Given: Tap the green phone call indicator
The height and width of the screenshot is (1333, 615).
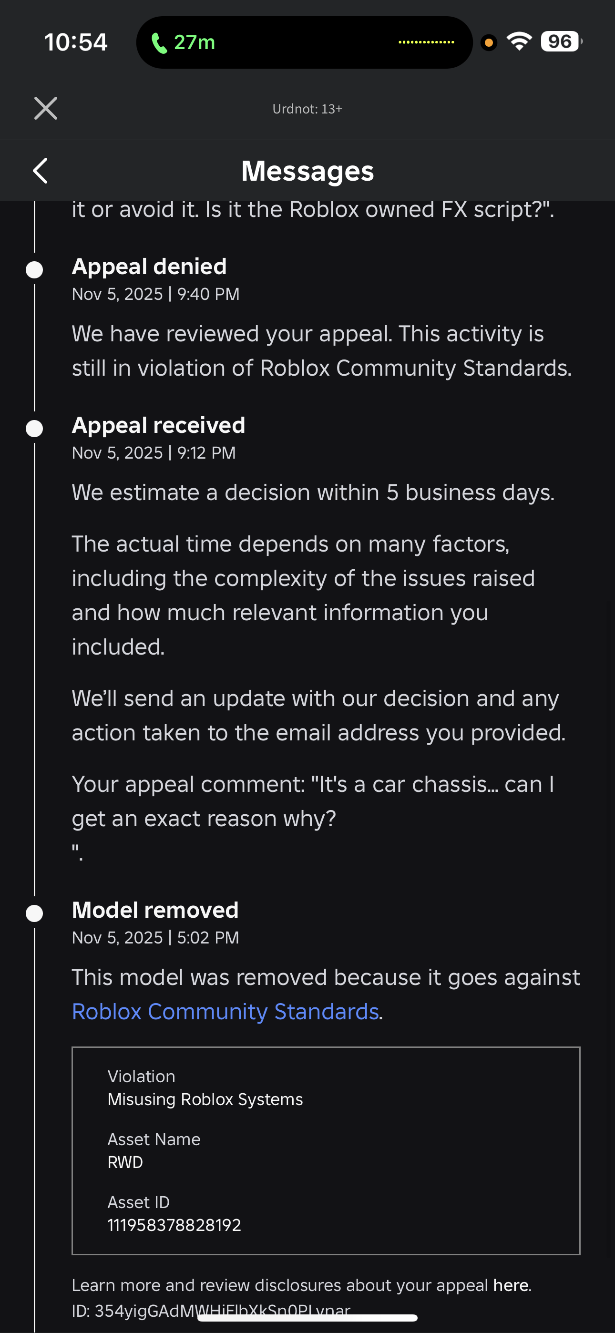Looking at the screenshot, I should click(x=183, y=42).
